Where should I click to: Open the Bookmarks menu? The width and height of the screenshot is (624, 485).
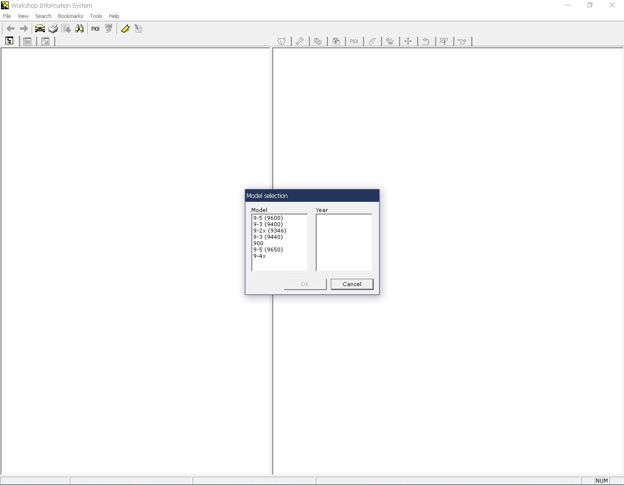pos(71,16)
